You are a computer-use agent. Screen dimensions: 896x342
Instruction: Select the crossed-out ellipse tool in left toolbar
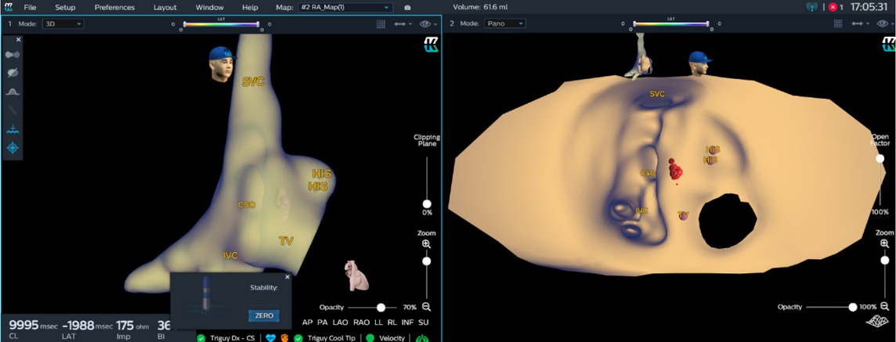click(12, 73)
